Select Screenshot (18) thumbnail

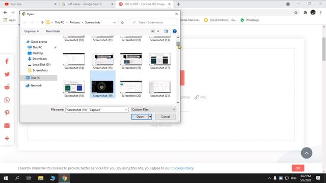[x=74, y=89]
